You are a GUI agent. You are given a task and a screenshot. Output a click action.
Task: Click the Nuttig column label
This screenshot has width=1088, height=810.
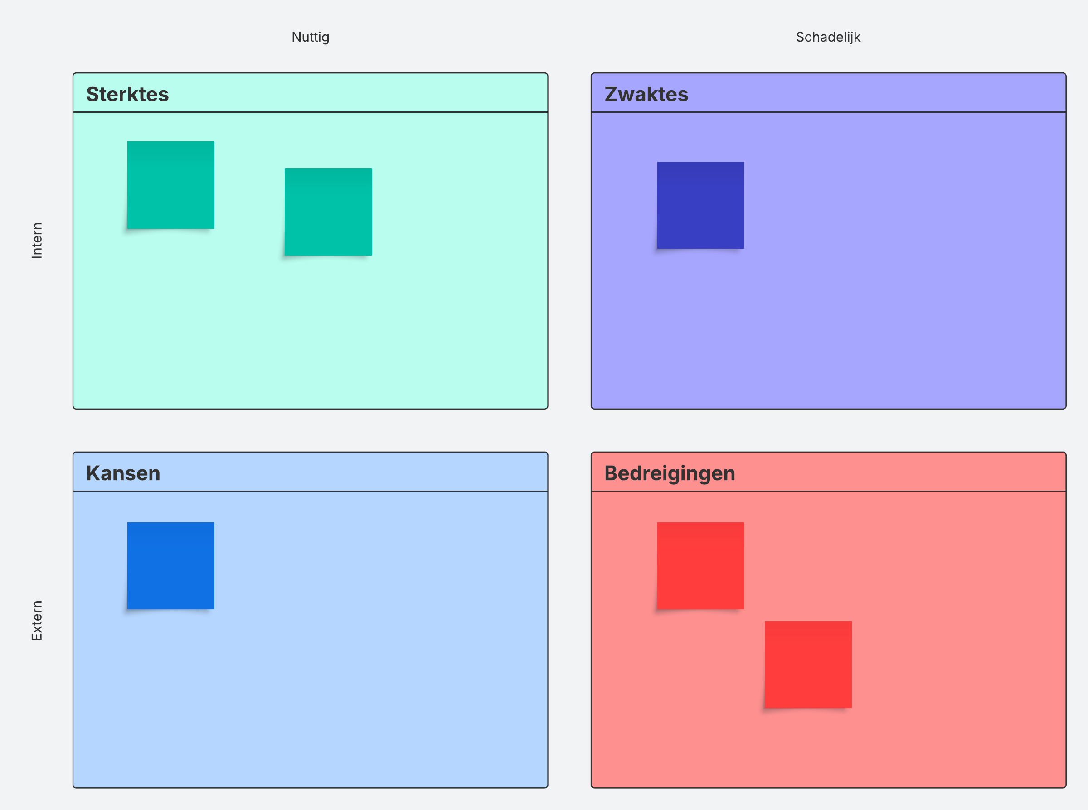coord(311,37)
